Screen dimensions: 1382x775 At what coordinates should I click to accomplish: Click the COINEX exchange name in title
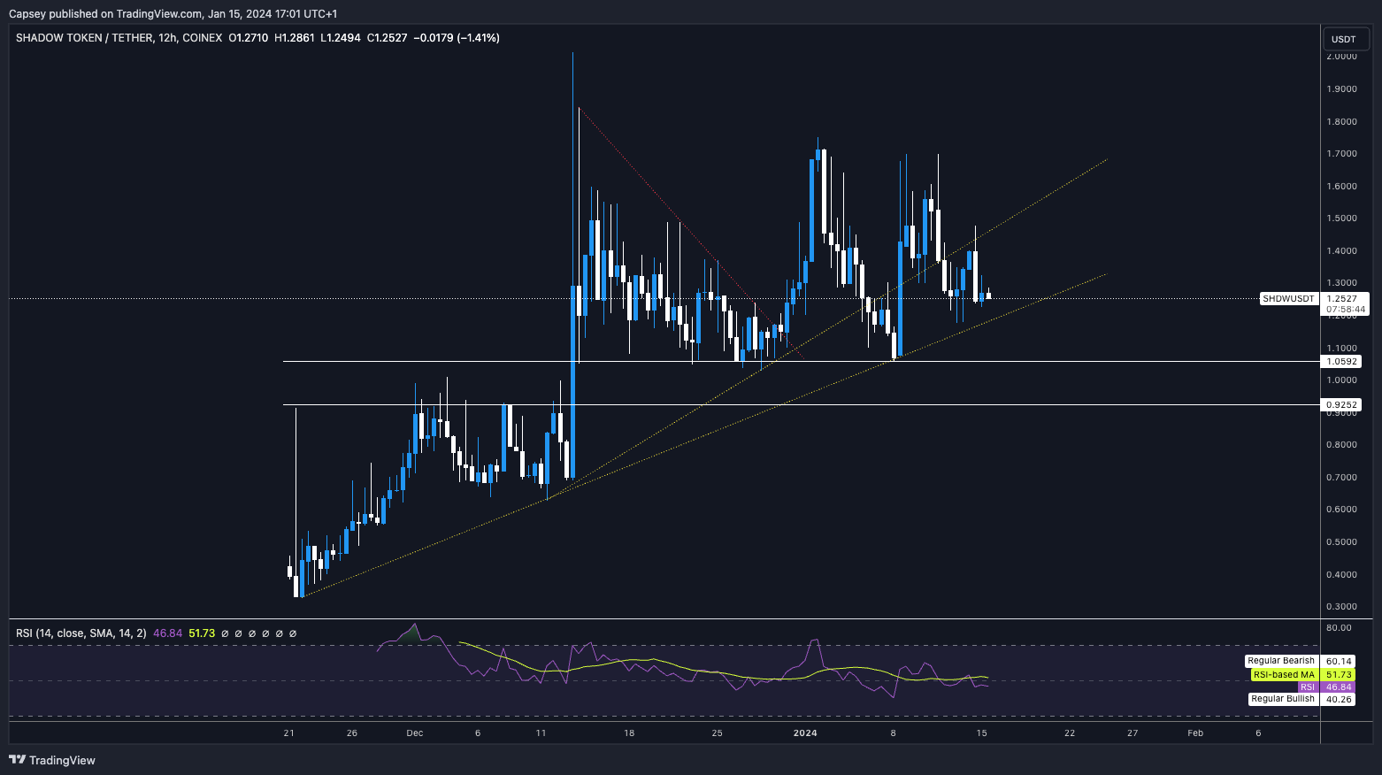[202, 38]
